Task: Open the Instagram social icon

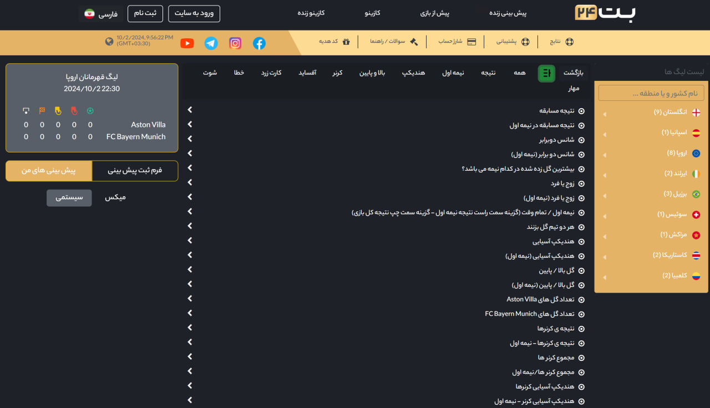Action: (x=235, y=43)
